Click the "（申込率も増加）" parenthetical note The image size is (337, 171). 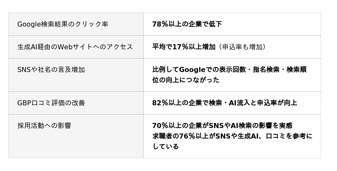coord(242,47)
